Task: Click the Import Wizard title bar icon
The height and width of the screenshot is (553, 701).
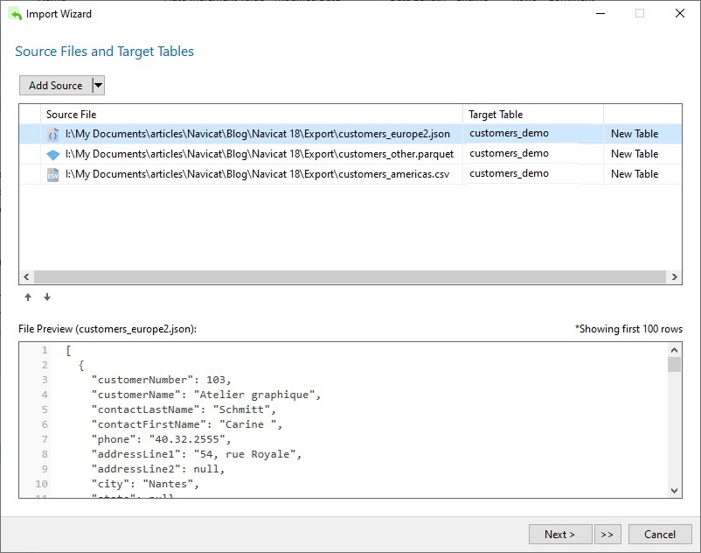Action: click(15, 14)
